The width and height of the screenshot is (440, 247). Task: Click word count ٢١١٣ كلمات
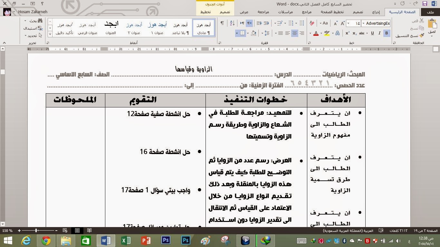398,231
